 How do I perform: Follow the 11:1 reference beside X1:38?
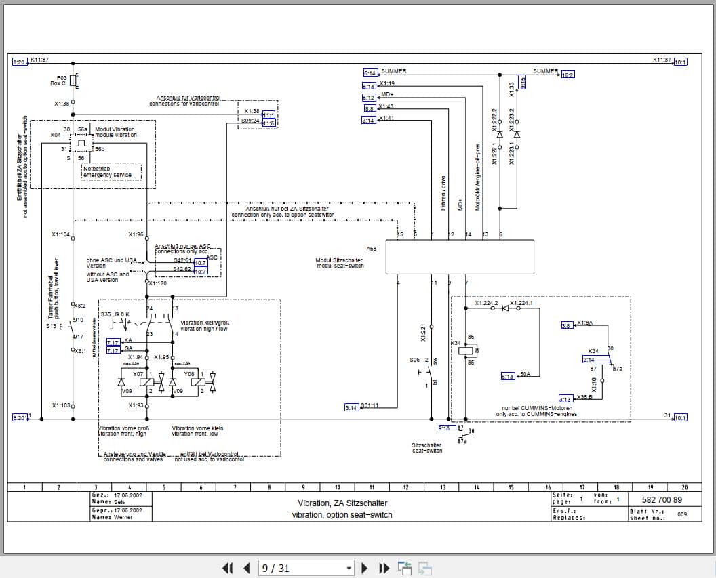269,115
